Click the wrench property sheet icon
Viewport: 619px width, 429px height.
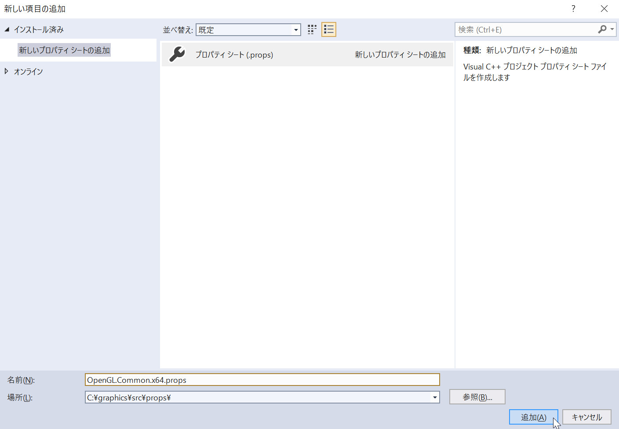177,55
